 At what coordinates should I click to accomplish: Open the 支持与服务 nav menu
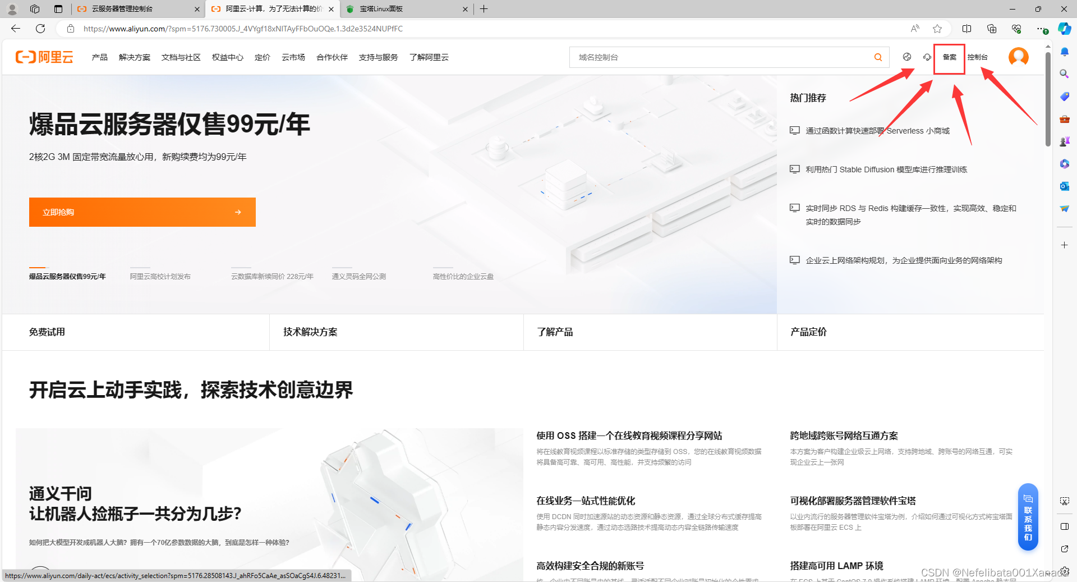[379, 57]
